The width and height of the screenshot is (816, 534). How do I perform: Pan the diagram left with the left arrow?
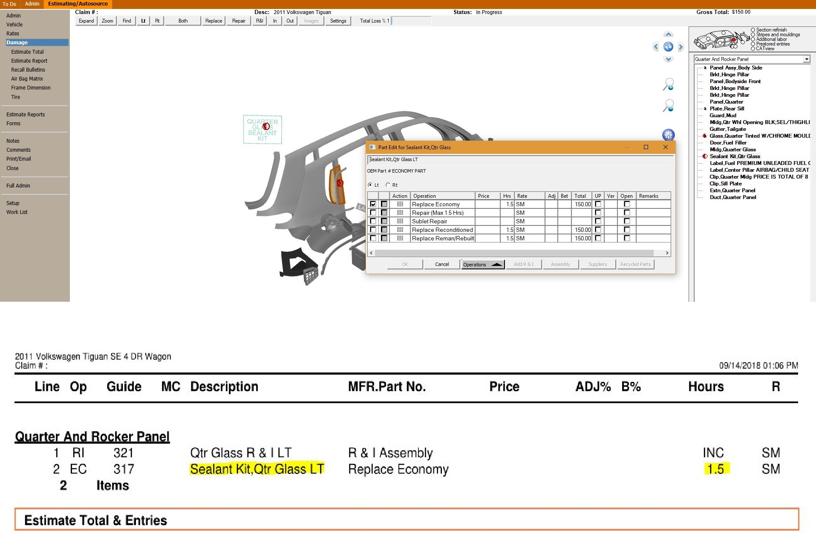(x=656, y=47)
